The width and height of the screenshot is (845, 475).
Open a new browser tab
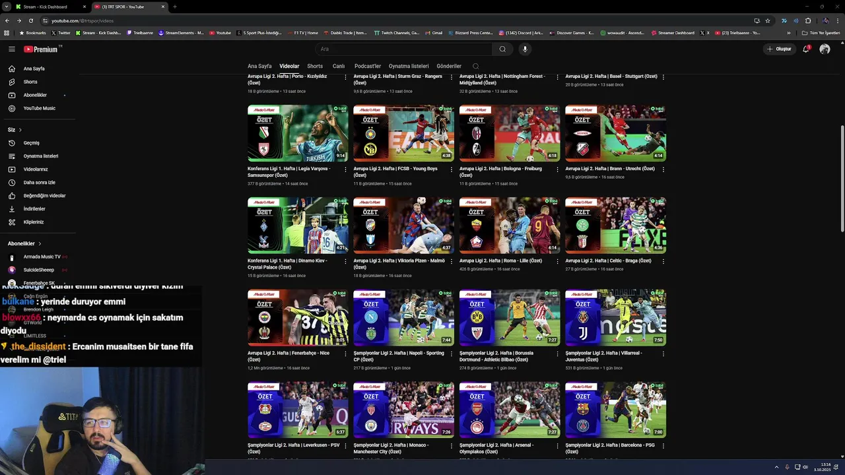[174, 7]
